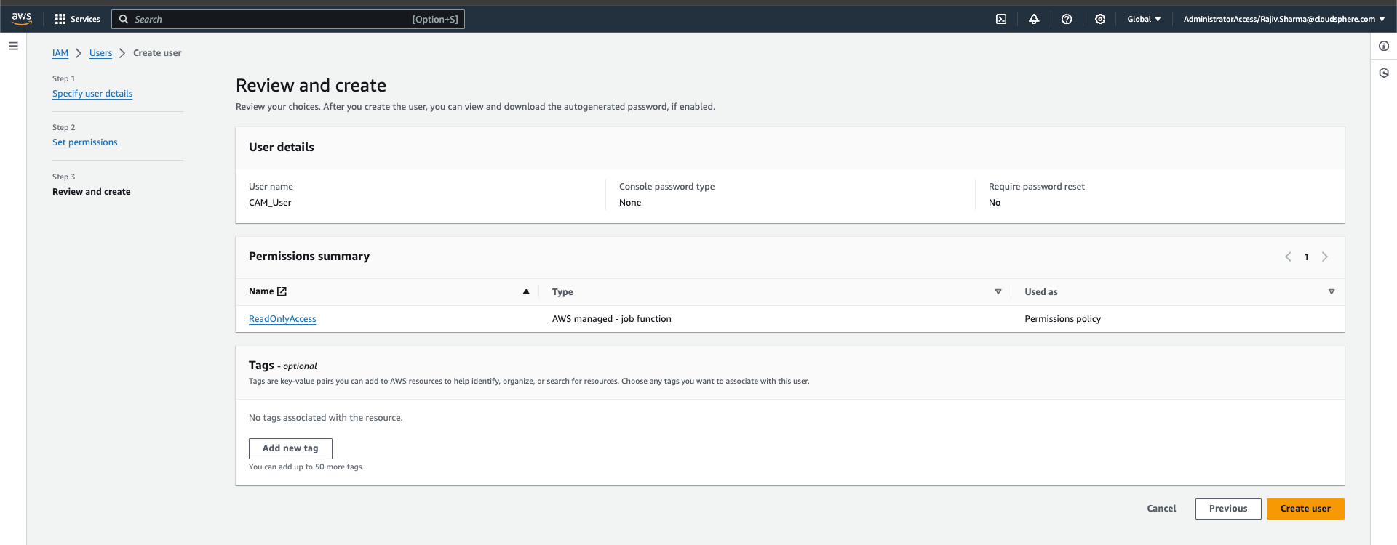Launch the CloudShell terminal icon

tap(1001, 19)
